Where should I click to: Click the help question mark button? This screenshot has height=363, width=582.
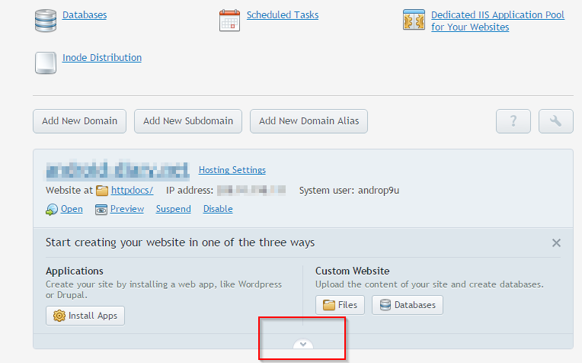pos(513,121)
